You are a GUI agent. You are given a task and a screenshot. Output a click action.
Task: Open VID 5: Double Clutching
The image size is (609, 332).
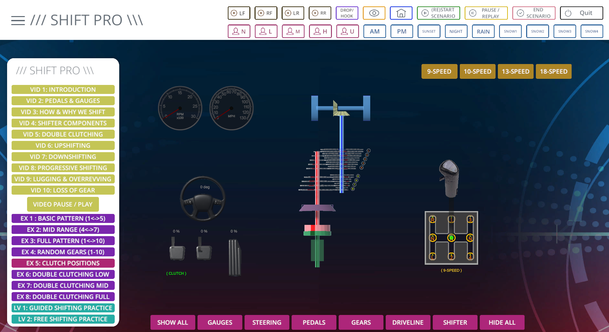pos(63,134)
